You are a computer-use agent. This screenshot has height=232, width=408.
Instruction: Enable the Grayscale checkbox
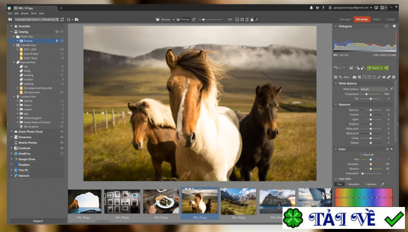tap(361, 154)
